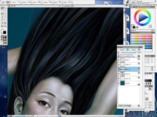The width and height of the screenshot is (157, 117).
Task: Select the Crop tool
Action: (x=2, y=14)
